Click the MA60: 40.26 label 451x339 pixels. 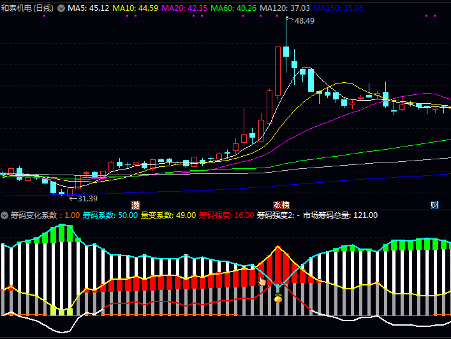233,8
